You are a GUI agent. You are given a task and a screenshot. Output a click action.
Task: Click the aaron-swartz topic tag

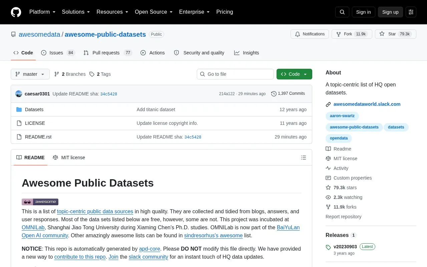point(342,116)
